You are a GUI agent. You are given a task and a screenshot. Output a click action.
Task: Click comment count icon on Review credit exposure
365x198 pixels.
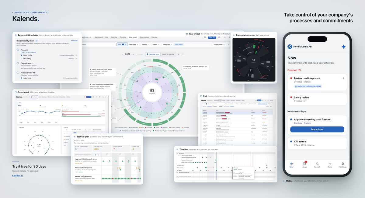pos(342,78)
